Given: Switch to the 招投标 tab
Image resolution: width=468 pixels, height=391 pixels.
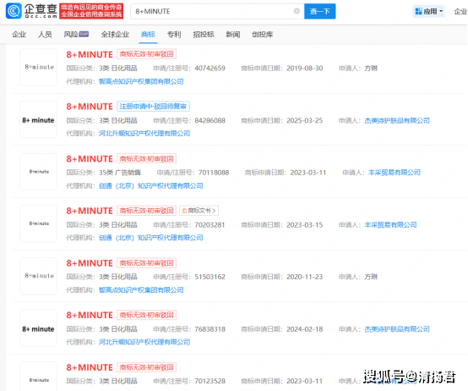Looking at the screenshot, I should pos(204,35).
